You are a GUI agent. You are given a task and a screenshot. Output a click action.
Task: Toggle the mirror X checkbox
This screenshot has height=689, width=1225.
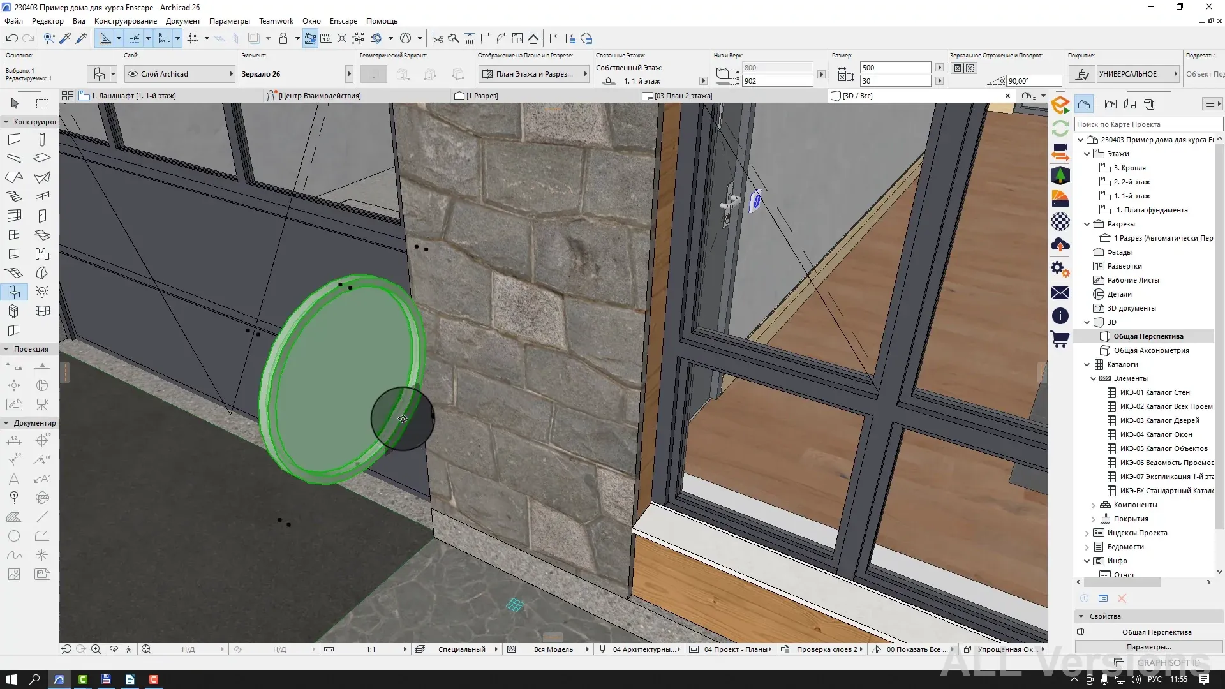click(958, 68)
